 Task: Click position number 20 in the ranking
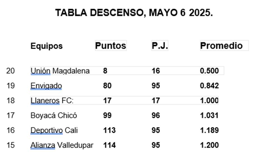coord(11,71)
